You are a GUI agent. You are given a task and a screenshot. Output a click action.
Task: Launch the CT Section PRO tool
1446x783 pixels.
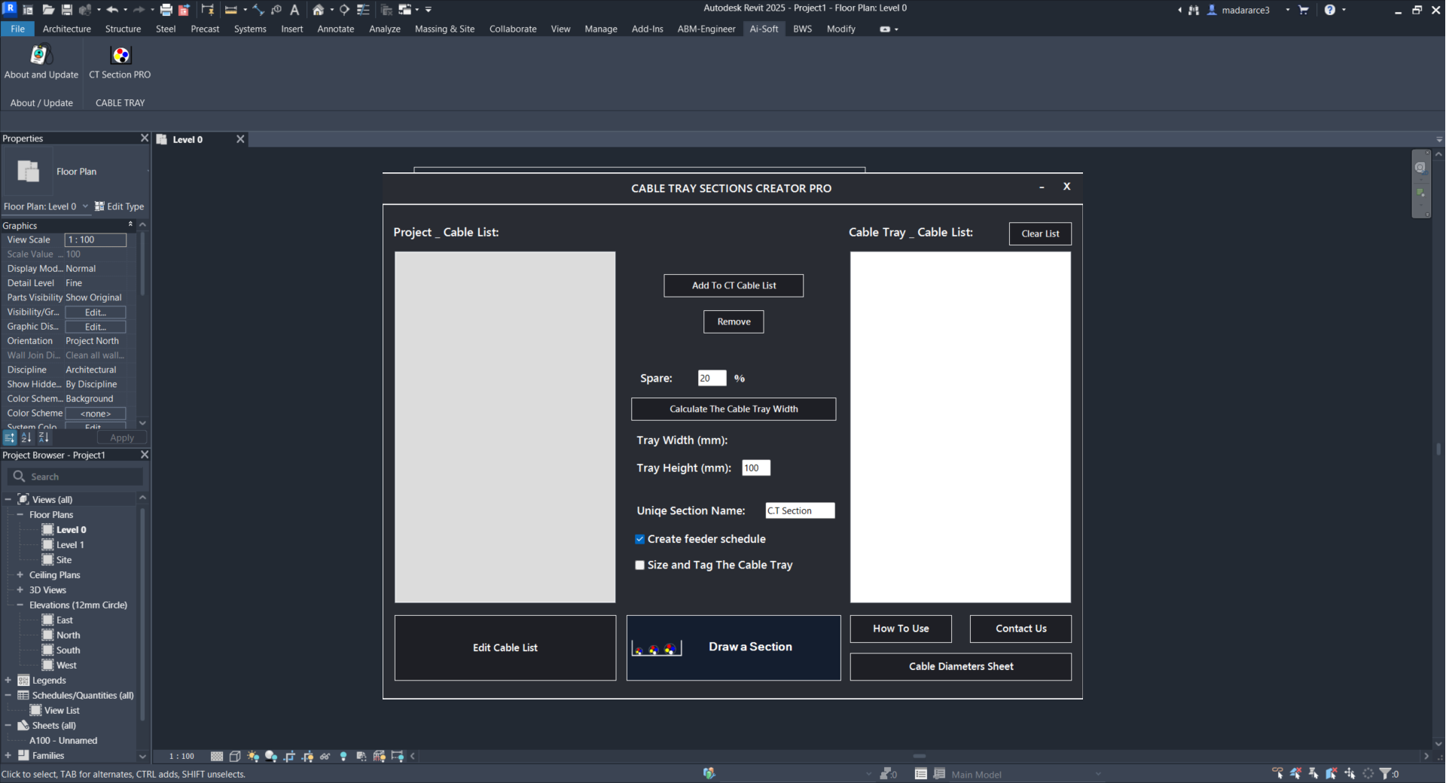pos(120,61)
